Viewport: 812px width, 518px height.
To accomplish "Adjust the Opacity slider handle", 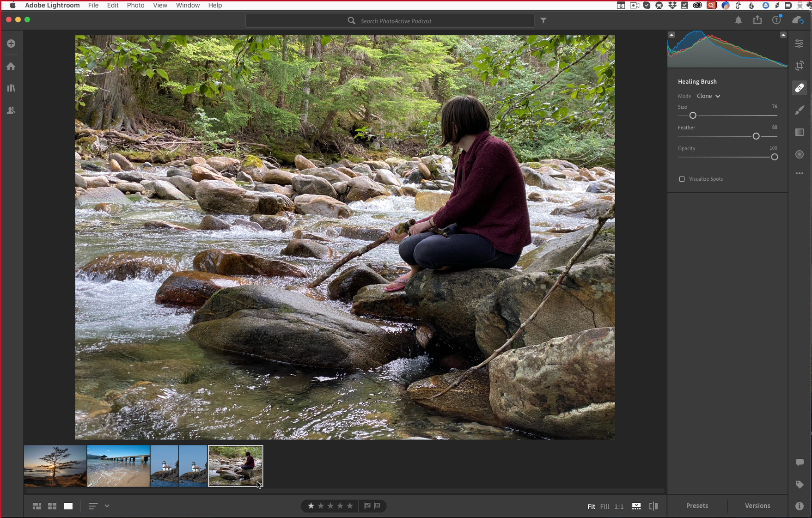I will pyautogui.click(x=775, y=157).
